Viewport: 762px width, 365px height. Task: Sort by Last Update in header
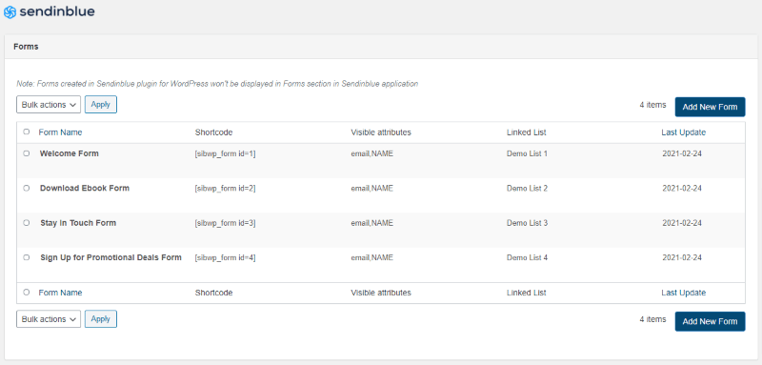click(683, 132)
